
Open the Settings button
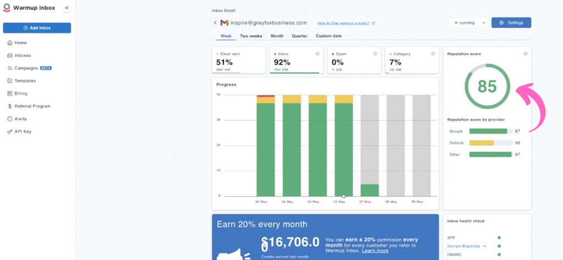click(x=511, y=22)
